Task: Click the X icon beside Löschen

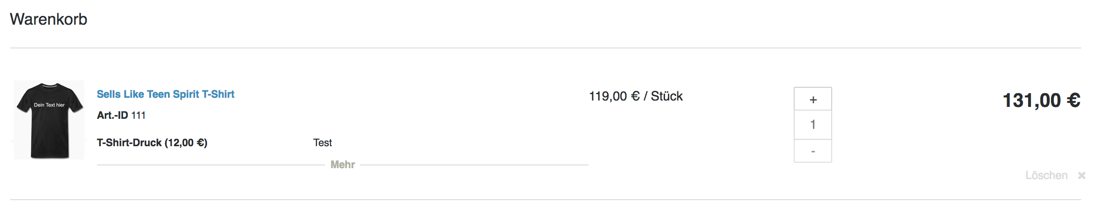Action: (x=1082, y=175)
